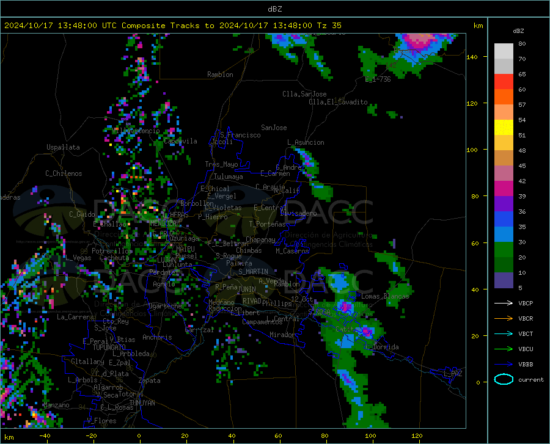The height and width of the screenshot is (444, 550).
Task: Click the E_1-736 place label
Action: [x=378, y=79]
